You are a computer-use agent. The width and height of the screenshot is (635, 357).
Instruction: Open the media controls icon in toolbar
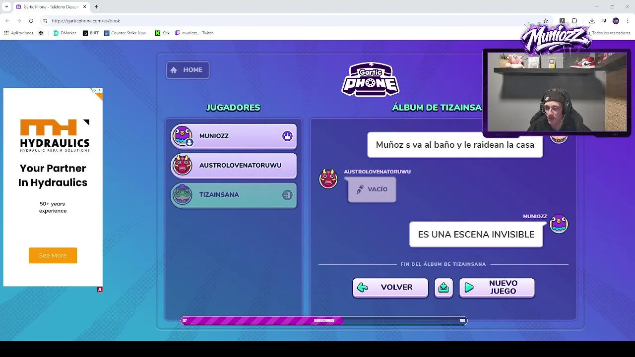[604, 21]
